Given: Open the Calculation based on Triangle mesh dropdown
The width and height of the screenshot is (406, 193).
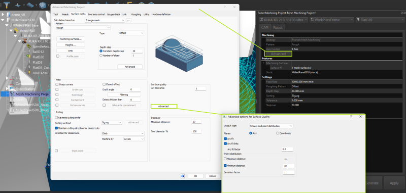Looking at the screenshot, I should (x=105, y=20).
